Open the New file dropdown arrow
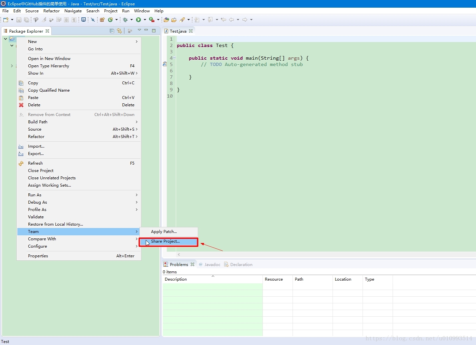This screenshot has width=476, height=345. [x=12, y=20]
